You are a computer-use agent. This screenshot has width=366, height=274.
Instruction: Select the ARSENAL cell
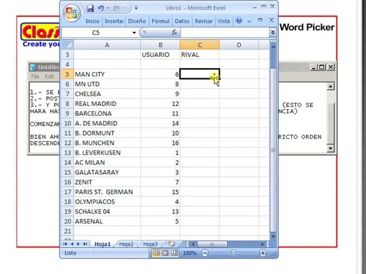point(107,221)
